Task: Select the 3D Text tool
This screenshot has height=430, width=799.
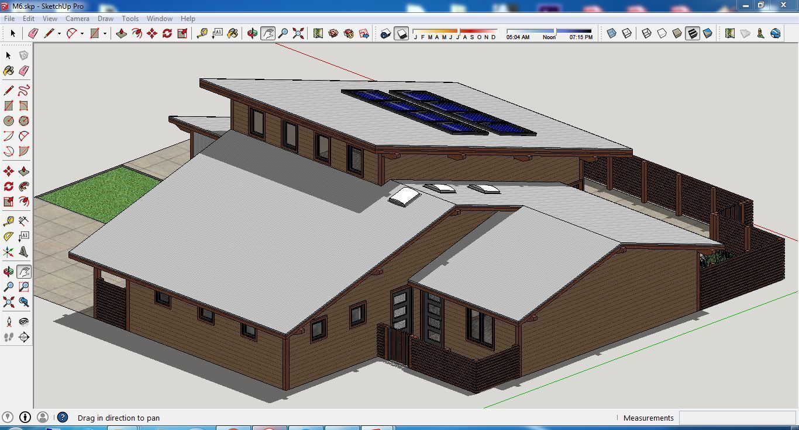Action: (24, 252)
